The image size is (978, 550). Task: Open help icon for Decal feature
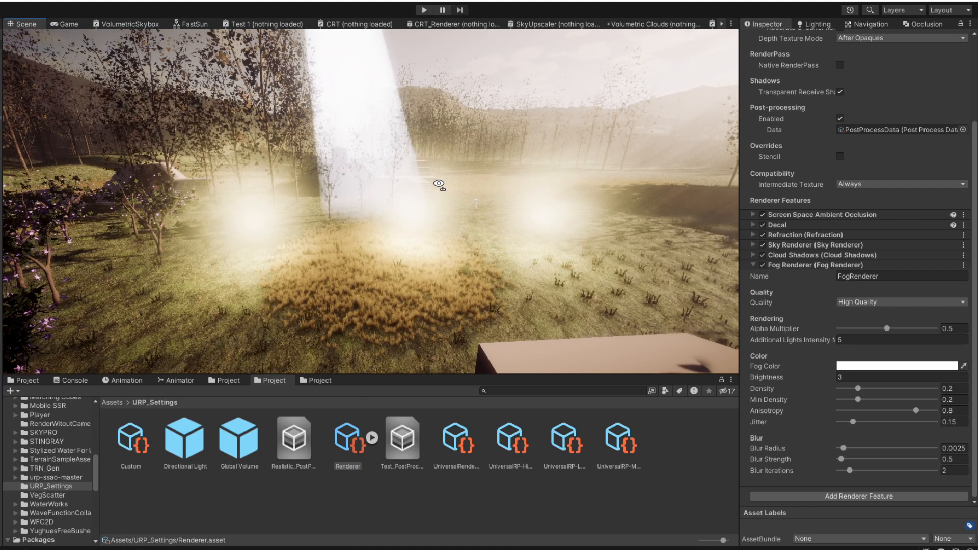(953, 225)
